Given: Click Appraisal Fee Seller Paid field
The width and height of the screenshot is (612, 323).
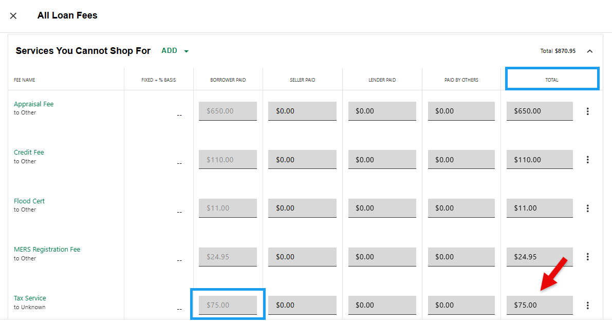Looking at the screenshot, I should [302, 111].
